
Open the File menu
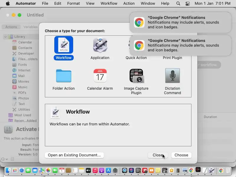(45, 3)
